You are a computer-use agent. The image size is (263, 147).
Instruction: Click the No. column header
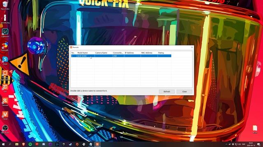(x=74, y=53)
